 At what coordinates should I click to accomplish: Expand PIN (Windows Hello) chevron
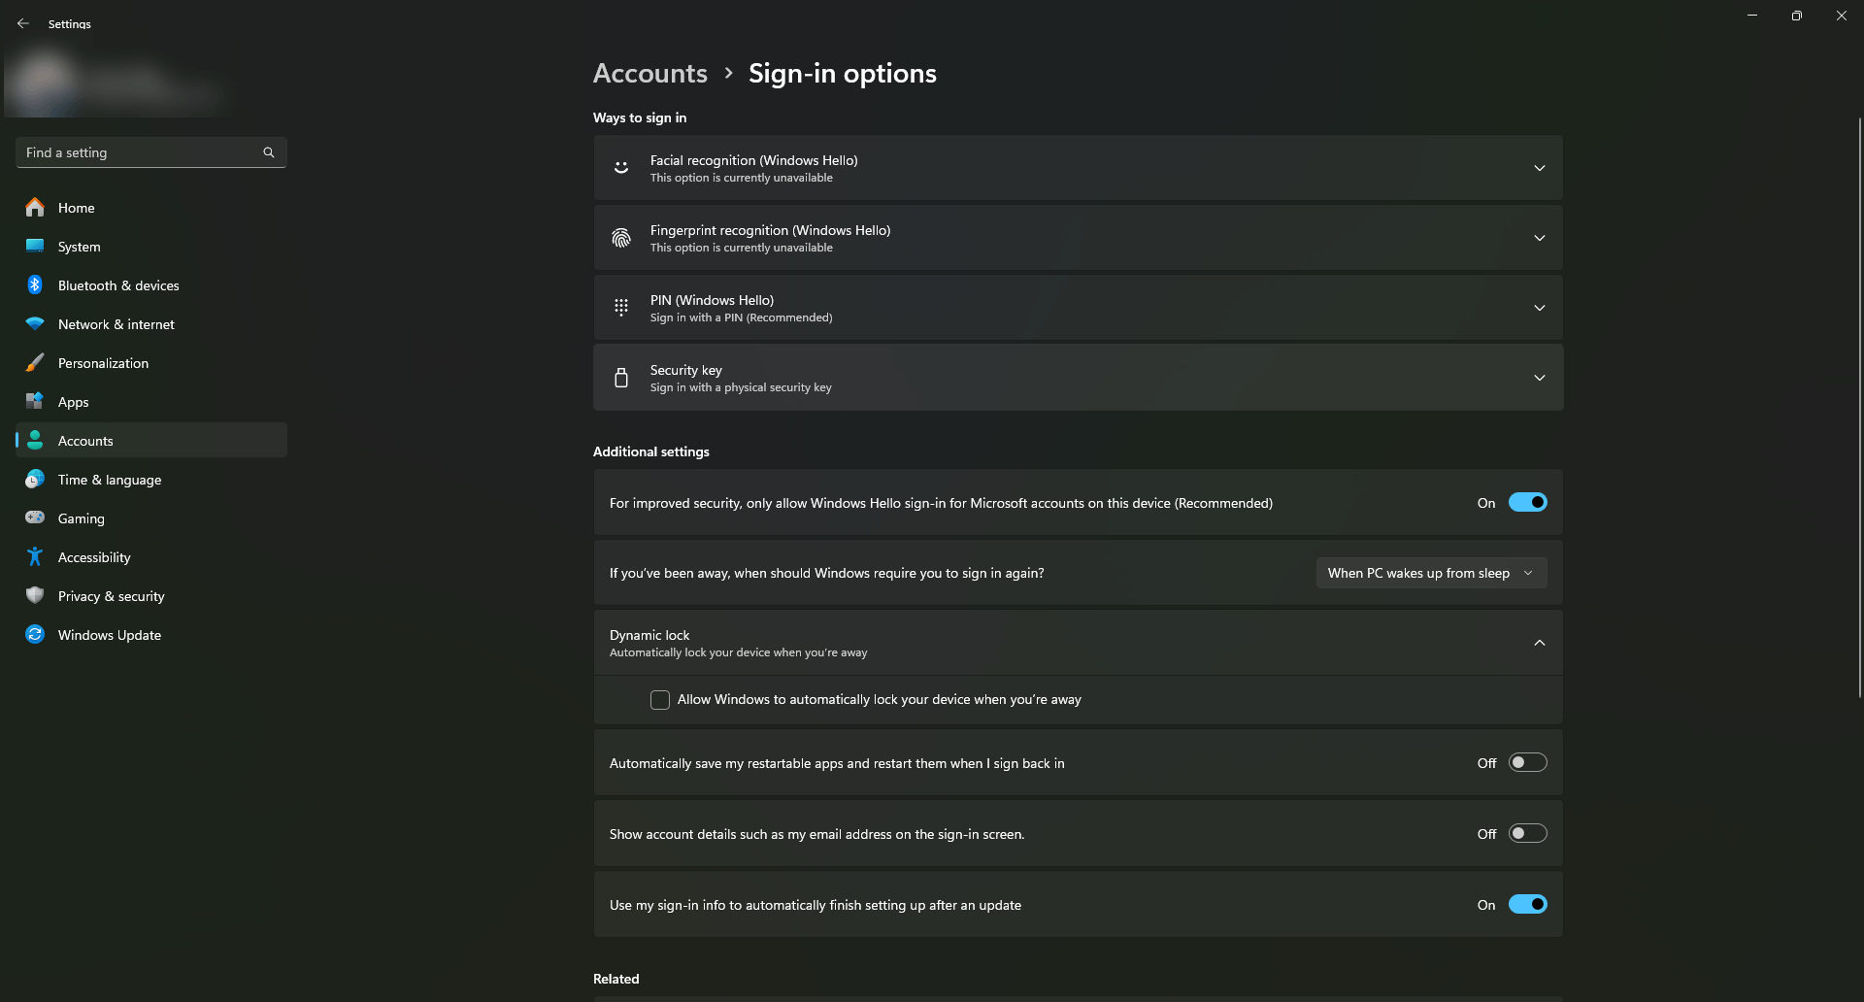[1540, 308]
